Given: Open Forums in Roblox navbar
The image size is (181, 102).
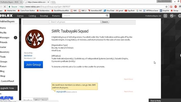Looking at the screenshot, I should pyautogui.click(x=56, y=16).
